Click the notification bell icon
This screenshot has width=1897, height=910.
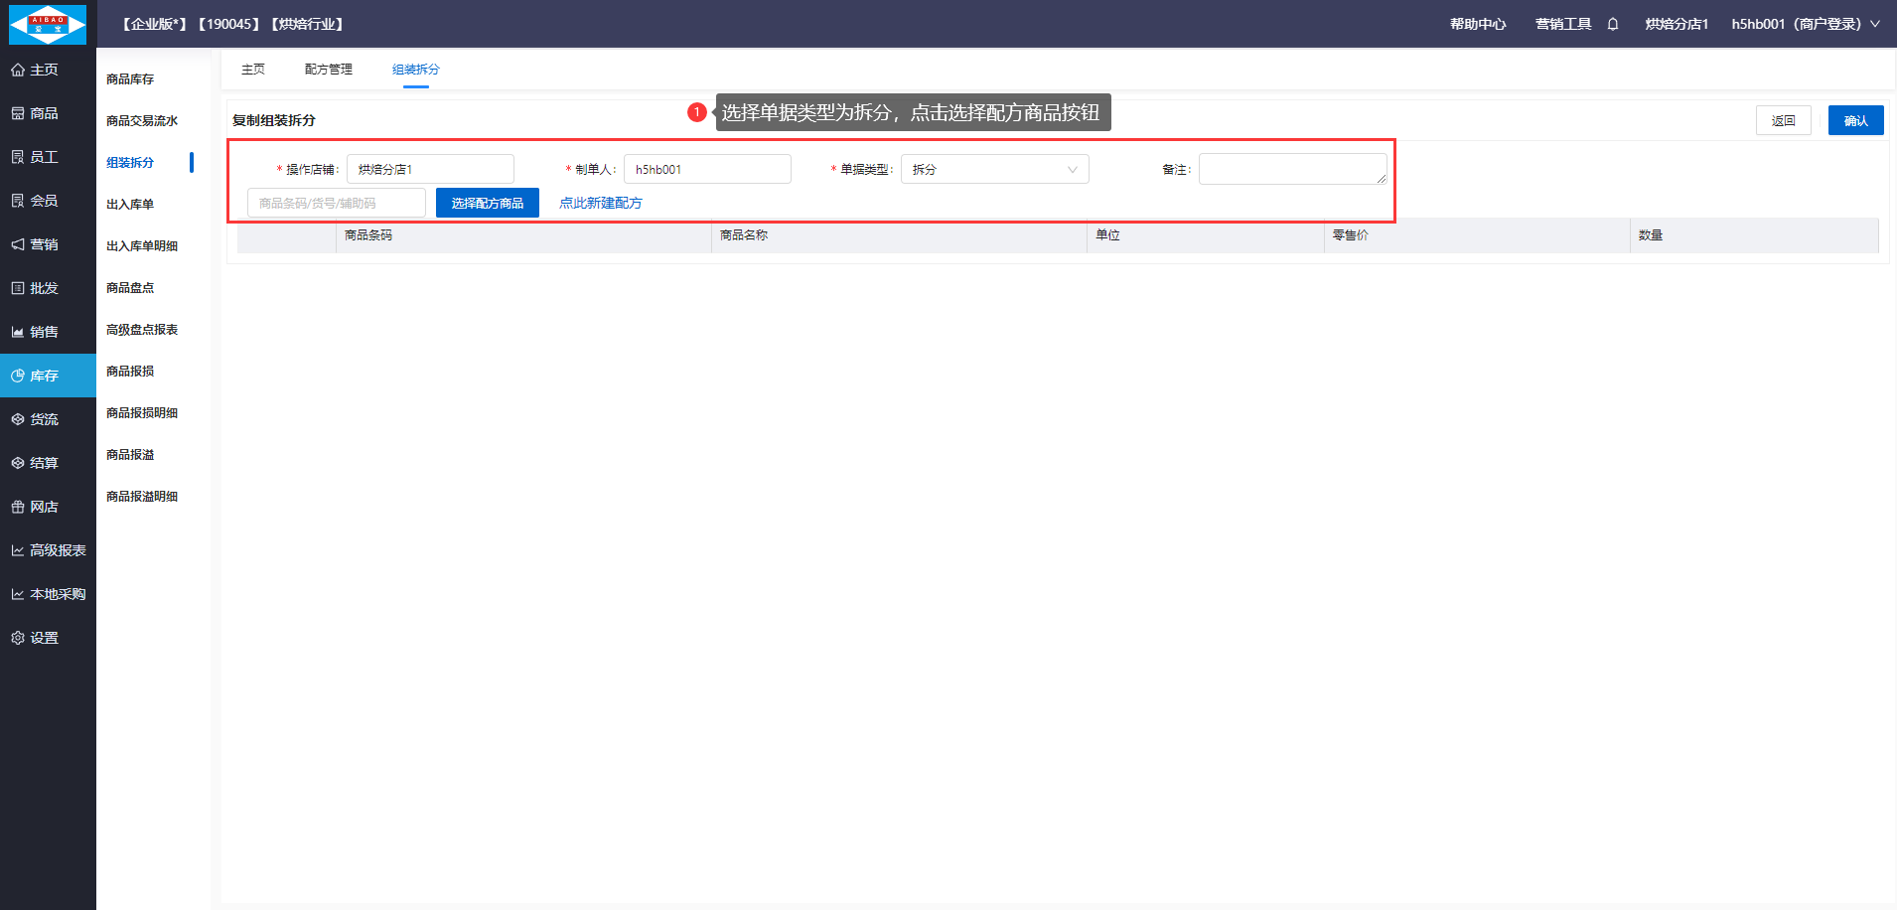pyautogui.click(x=1613, y=24)
